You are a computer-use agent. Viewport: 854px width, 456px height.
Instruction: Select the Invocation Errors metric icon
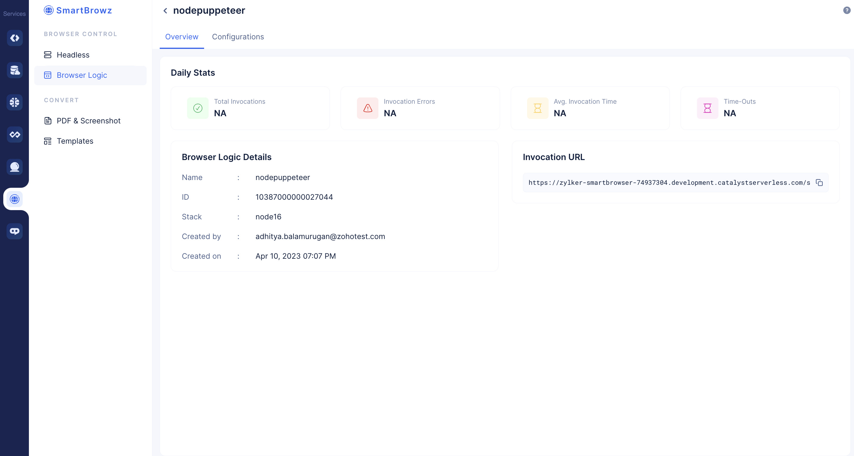click(x=368, y=107)
